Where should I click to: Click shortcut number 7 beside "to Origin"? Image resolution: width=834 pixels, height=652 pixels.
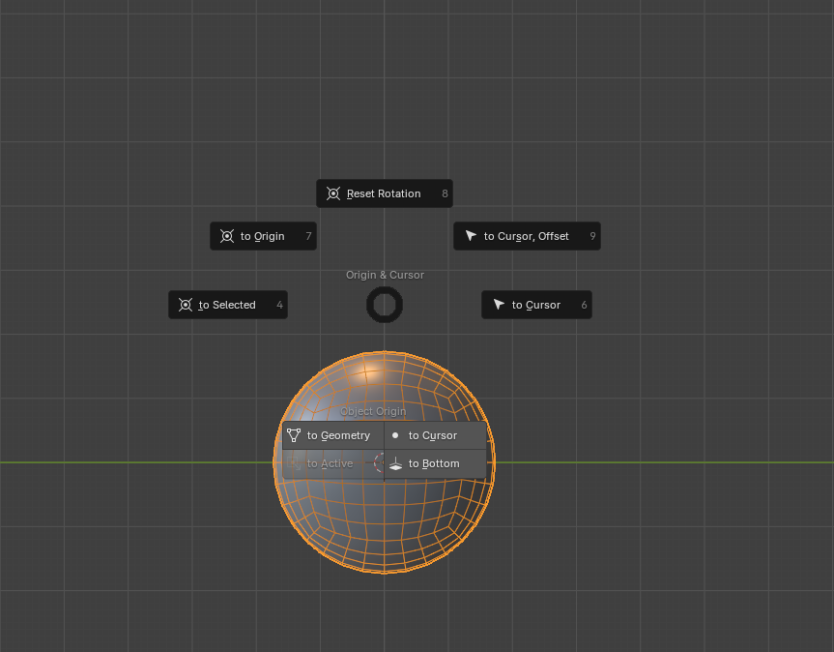coord(308,236)
